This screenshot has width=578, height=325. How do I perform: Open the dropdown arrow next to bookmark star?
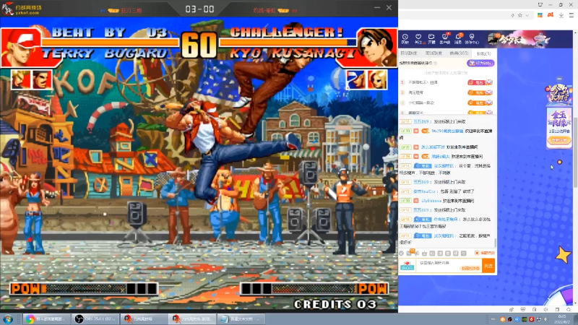pyautogui.click(x=527, y=15)
